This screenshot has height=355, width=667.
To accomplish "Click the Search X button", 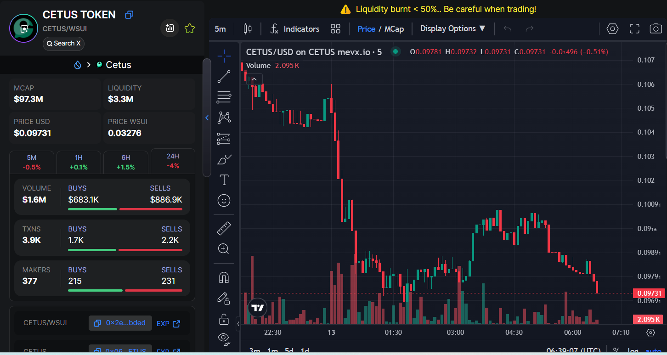I will [x=64, y=44].
